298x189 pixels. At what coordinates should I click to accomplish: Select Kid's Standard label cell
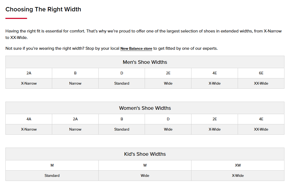click(x=52, y=176)
